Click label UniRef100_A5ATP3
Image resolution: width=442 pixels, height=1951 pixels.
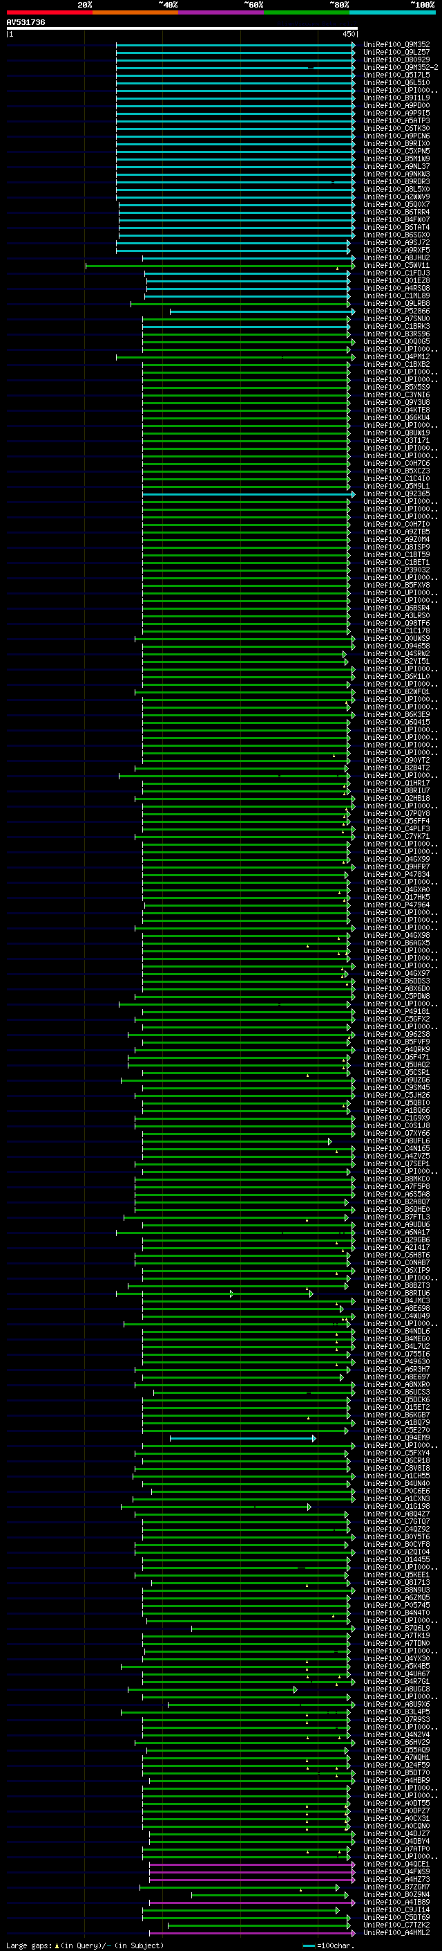coord(396,120)
